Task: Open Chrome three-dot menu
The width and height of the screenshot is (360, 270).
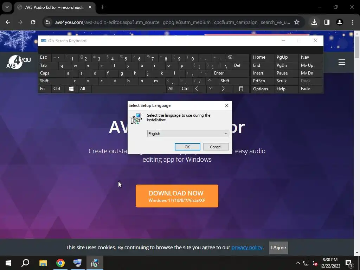Action: tap(352, 22)
